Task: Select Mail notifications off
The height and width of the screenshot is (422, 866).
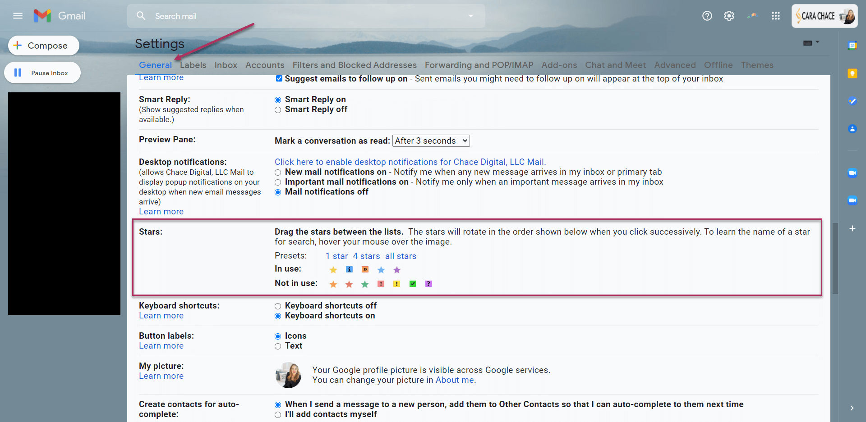Action: [x=278, y=192]
